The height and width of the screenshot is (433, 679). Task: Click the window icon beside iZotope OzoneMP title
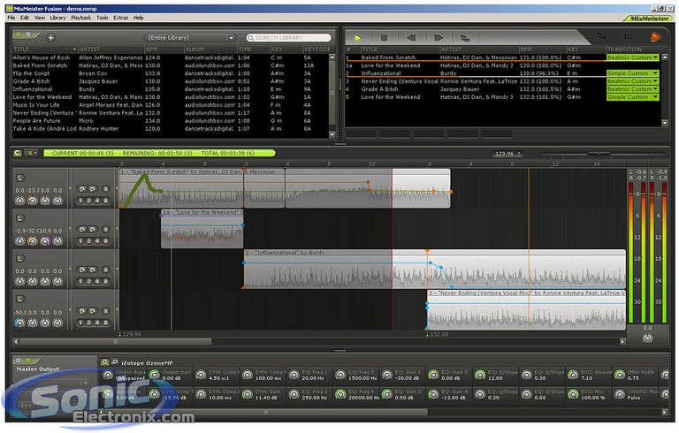114,361
